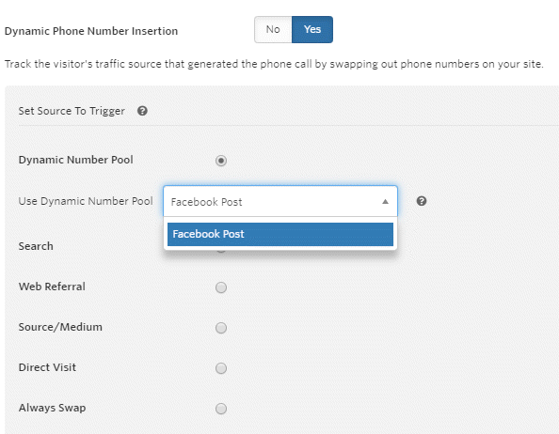Set Dynamic Phone Number Insertion to Yes

click(312, 29)
